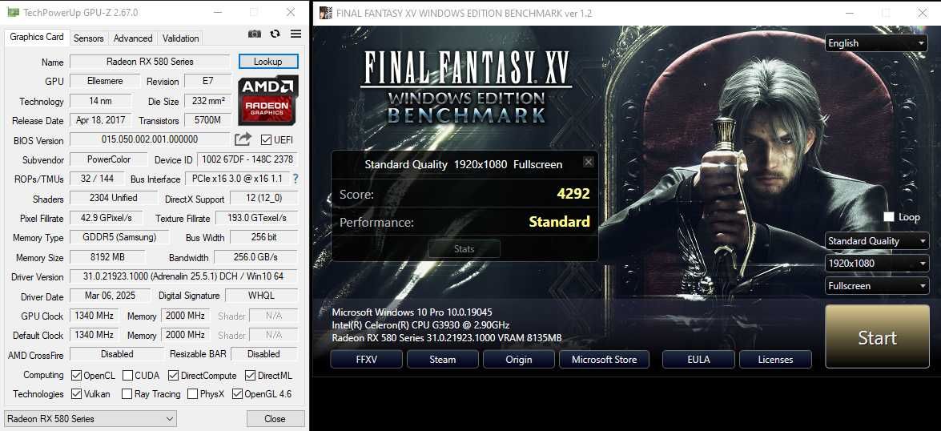
Task: Click the benchmark score 4292
Action: click(x=573, y=193)
